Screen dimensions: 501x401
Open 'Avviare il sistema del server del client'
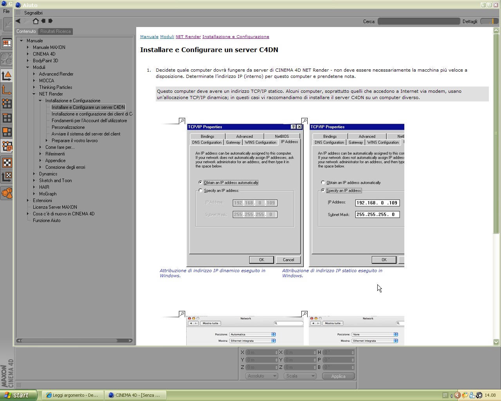coord(86,134)
